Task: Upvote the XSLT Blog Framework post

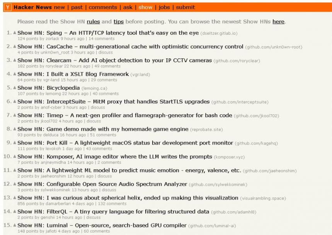Action: click(x=15, y=74)
